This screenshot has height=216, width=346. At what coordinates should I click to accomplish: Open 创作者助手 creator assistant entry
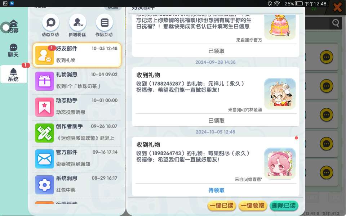[x=77, y=133]
